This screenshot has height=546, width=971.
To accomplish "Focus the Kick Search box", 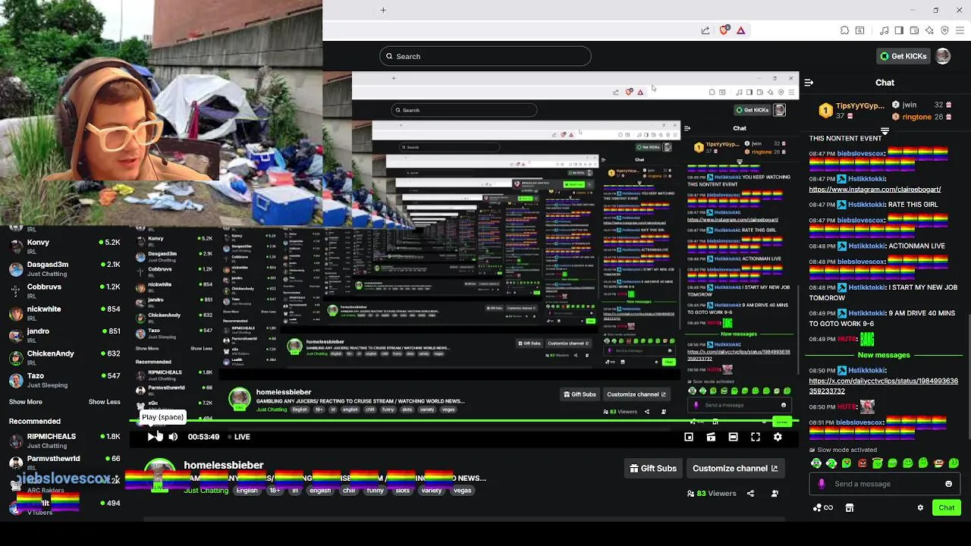I will pyautogui.click(x=485, y=56).
